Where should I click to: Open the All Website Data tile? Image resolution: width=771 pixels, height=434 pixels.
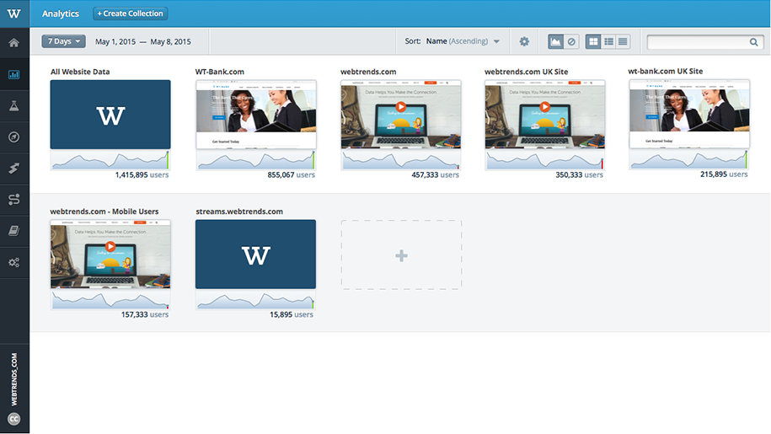pos(110,115)
